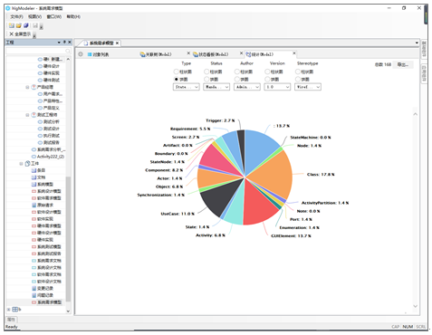Click the 导出 export button

point(403,64)
